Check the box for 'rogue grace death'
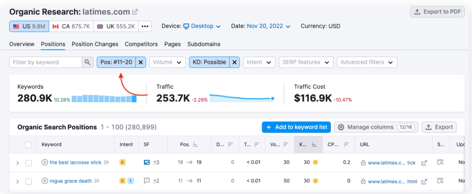Viewport: 472px width, 194px height. [x=28, y=181]
